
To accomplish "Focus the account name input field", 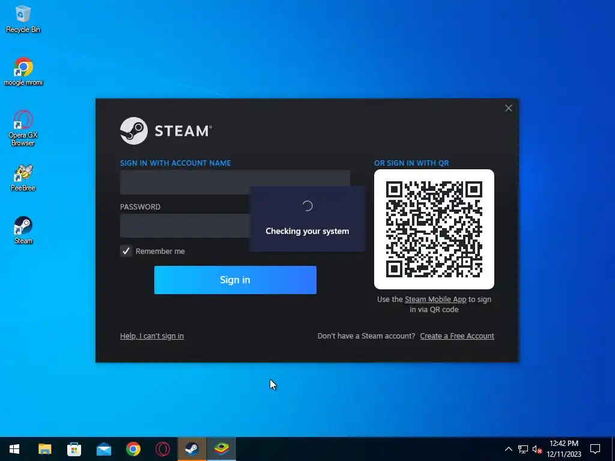I will [x=235, y=182].
